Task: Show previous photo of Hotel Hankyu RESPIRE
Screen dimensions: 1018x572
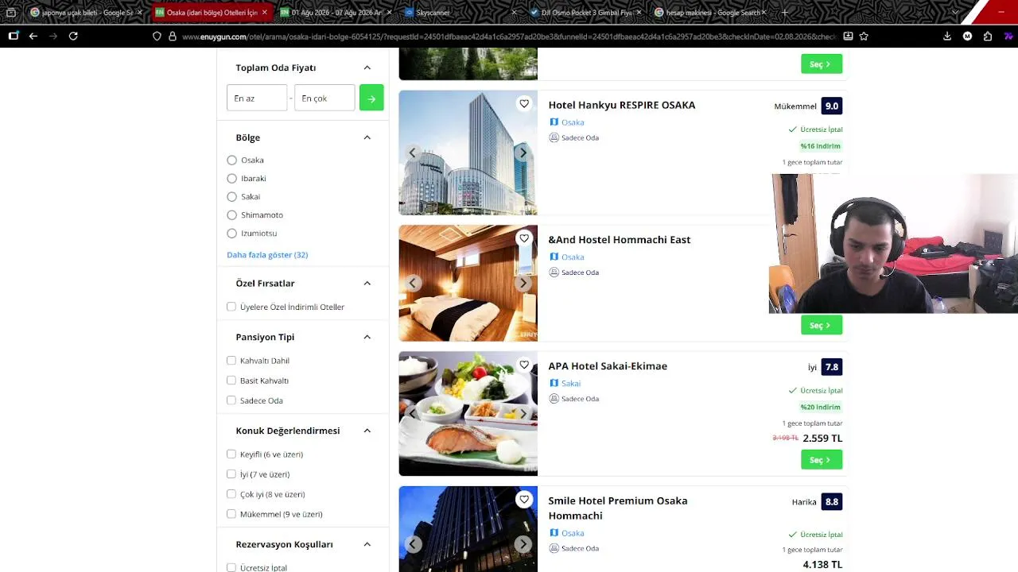Action: pyautogui.click(x=413, y=153)
